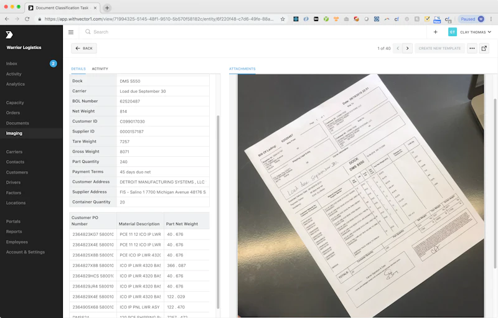Click Create New Template button
The width and height of the screenshot is (498, 318).
pos(439,49)
